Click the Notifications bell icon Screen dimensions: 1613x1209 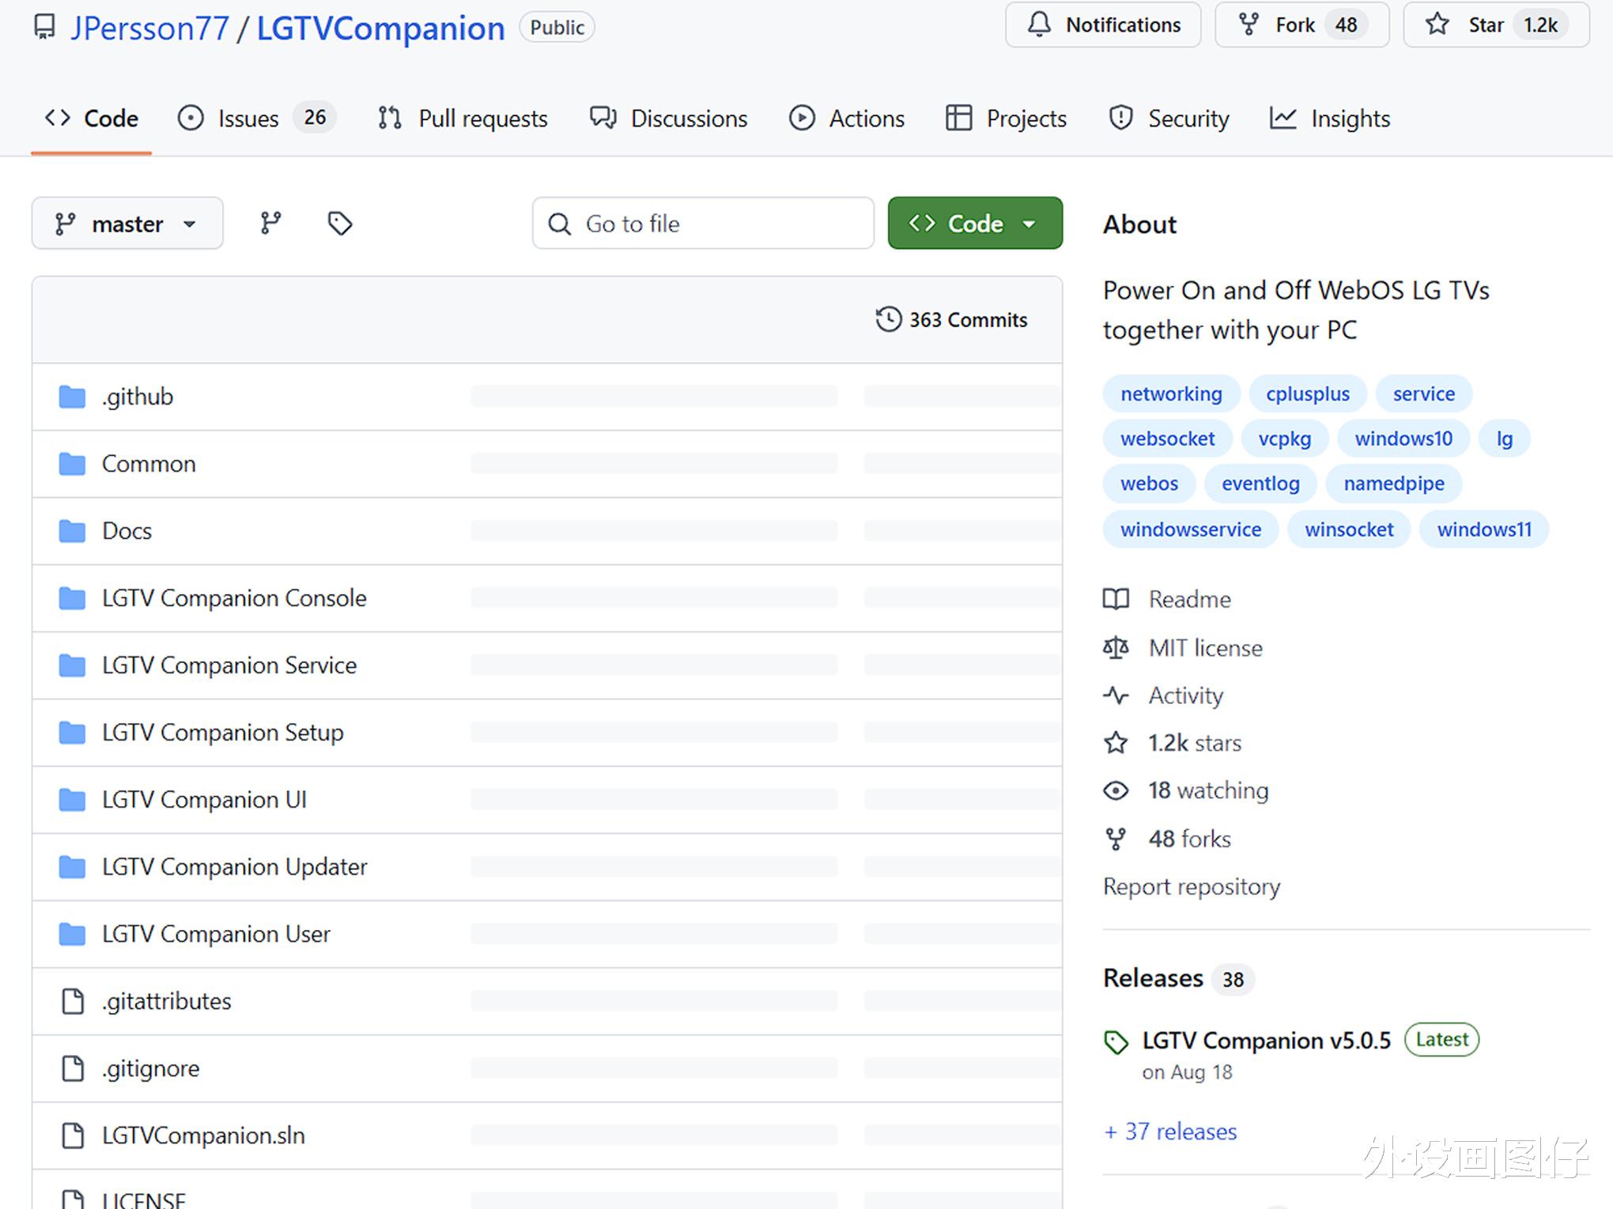[1039, 25]
